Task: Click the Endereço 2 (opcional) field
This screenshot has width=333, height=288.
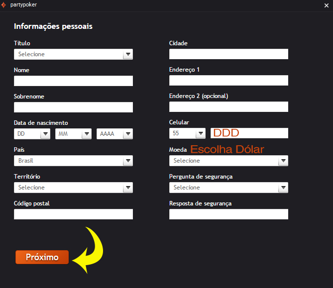Action: coord(229,107)
